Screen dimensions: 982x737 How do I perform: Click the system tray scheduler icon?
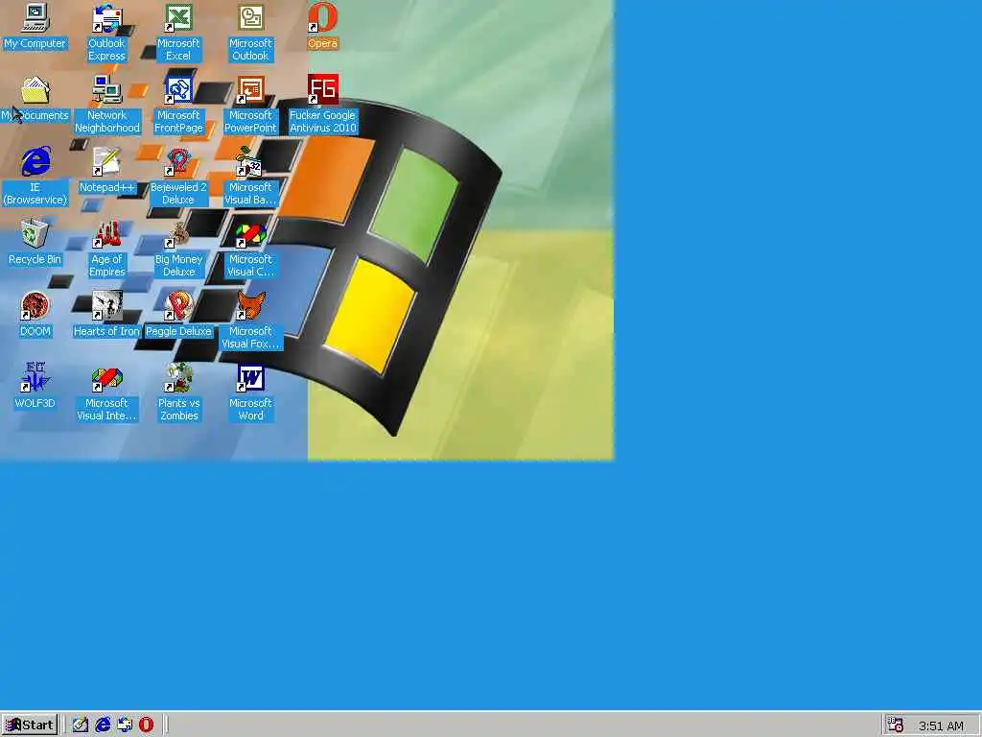point(896,725)
